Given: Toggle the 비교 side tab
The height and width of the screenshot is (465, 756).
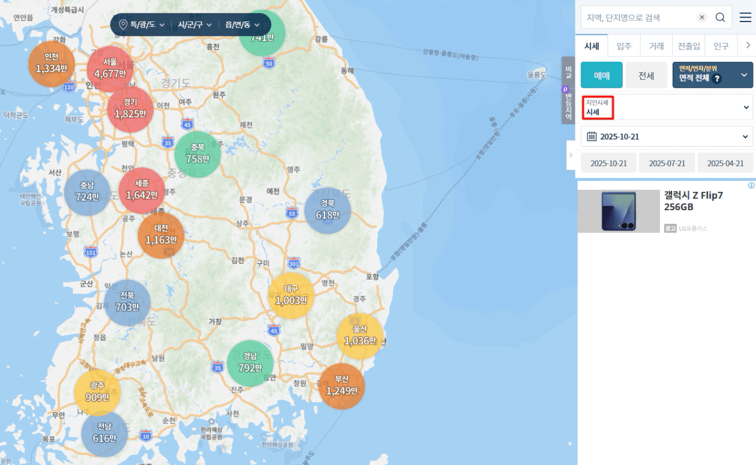Looking at the screenshot, I should (x=568, y=71).
